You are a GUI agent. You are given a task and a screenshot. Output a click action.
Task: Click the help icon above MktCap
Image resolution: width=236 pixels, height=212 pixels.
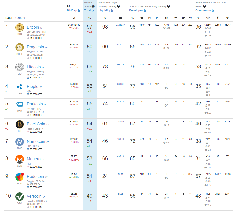click(x=68, y=6)
